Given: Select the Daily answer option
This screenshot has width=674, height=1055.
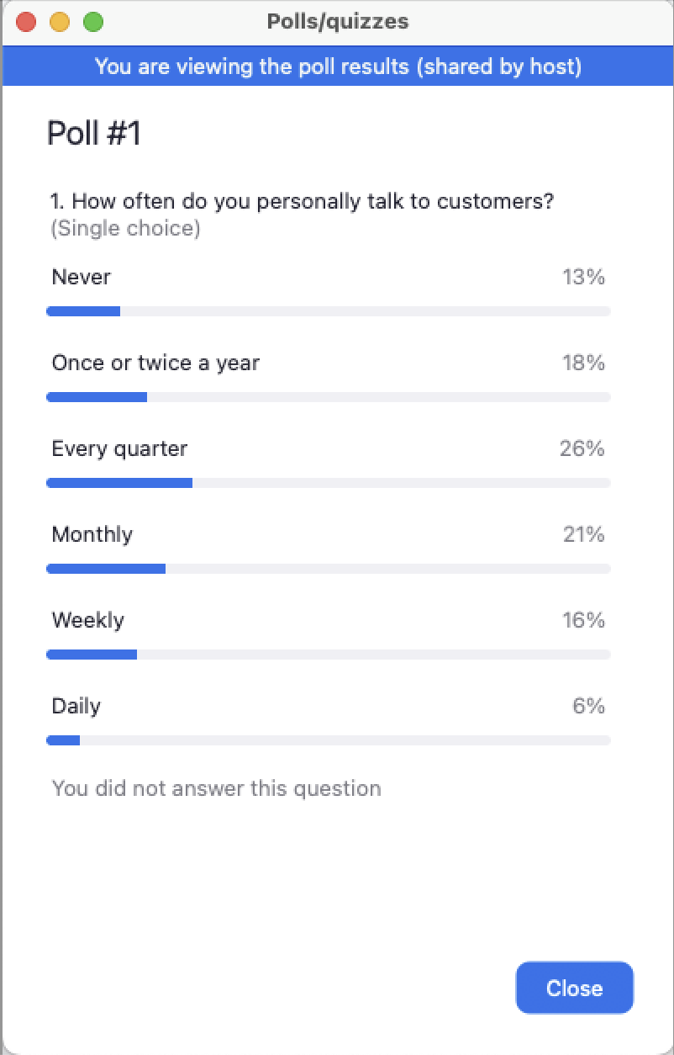Looking at the screenshot, I should pyautogui.click(x=76, y=706).
